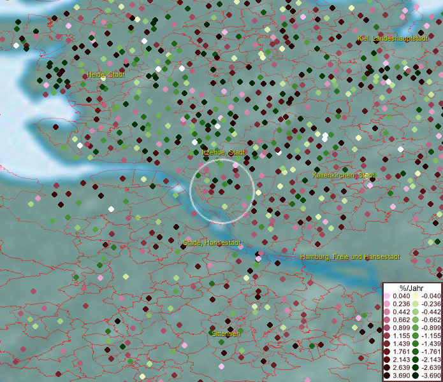Click the legend value '-0.662'
443x382 pixels.
(x=431, y=320)
